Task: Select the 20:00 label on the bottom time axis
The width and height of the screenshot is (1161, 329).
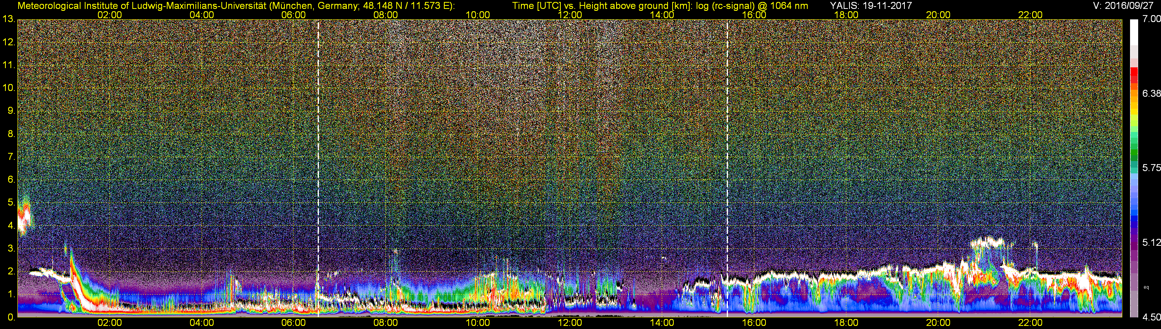Action: 938,323
